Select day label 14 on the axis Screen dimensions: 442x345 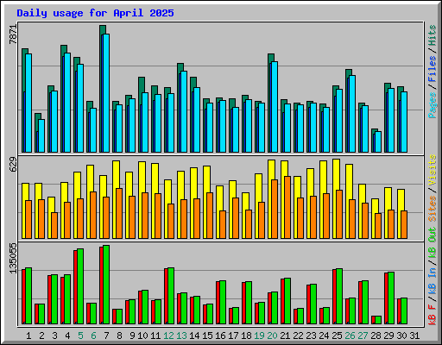[194, 336]
